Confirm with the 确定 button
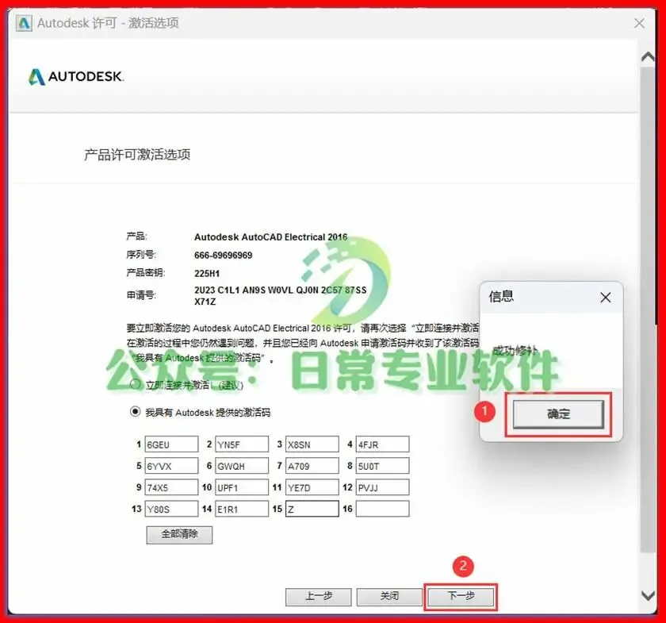The width and height of the screenshot is (666, 623). pos(558,413)
